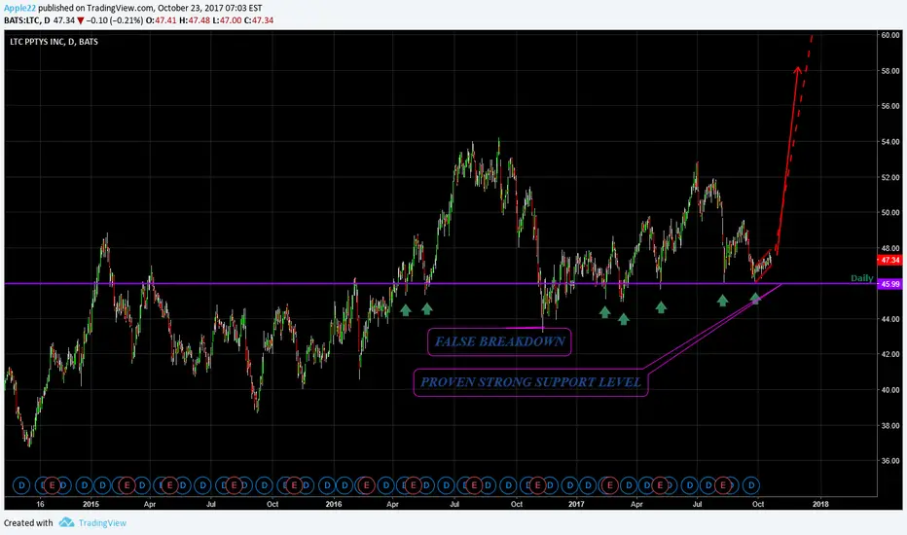
Task: Click the green Daily label on the support line
Action: (x=862, y=278)
